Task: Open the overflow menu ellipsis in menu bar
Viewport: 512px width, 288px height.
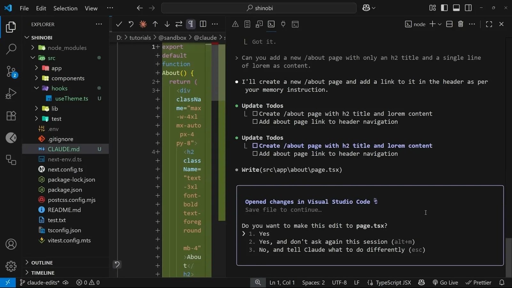Action: (x=110, y=8)
